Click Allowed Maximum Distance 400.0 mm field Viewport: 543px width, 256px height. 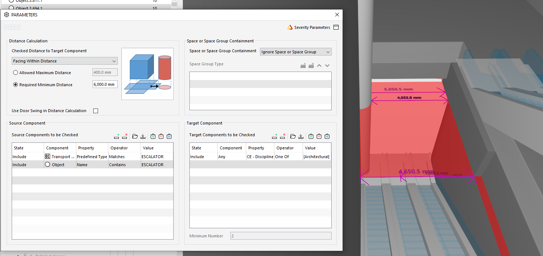tap(105, 72)
